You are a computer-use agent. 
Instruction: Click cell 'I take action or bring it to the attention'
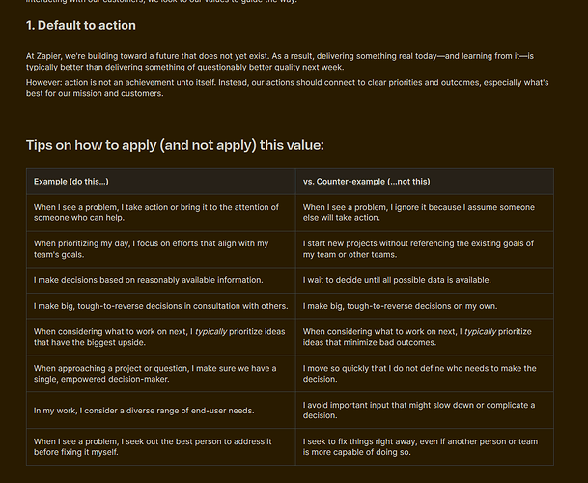[x=161, y=213]
